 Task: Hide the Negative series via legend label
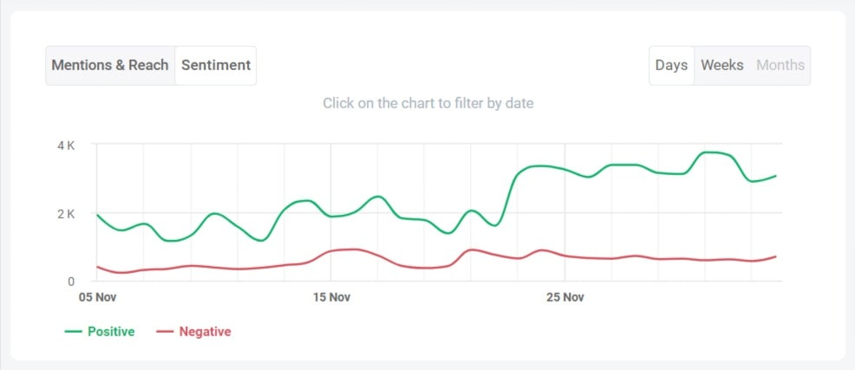coord(205,331)
